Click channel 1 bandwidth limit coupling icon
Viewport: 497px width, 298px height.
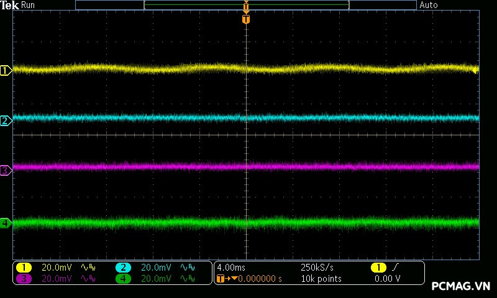[88, 268]
